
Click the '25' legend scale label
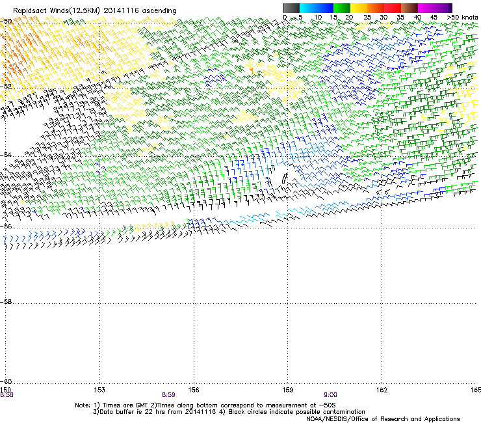click(x=367, y=18)
